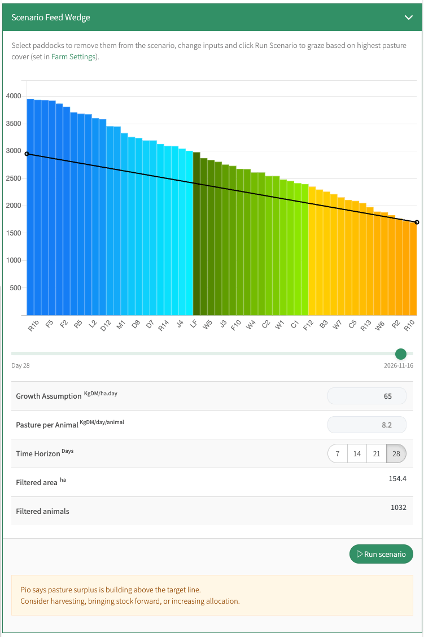This screenshot has width=424, height=637.
Task: Select the 28 days time horizon
Action: coord(396,454)
